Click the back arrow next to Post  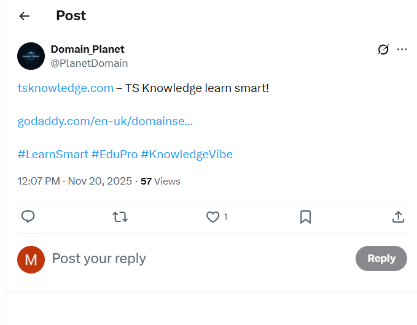(25, 16)
